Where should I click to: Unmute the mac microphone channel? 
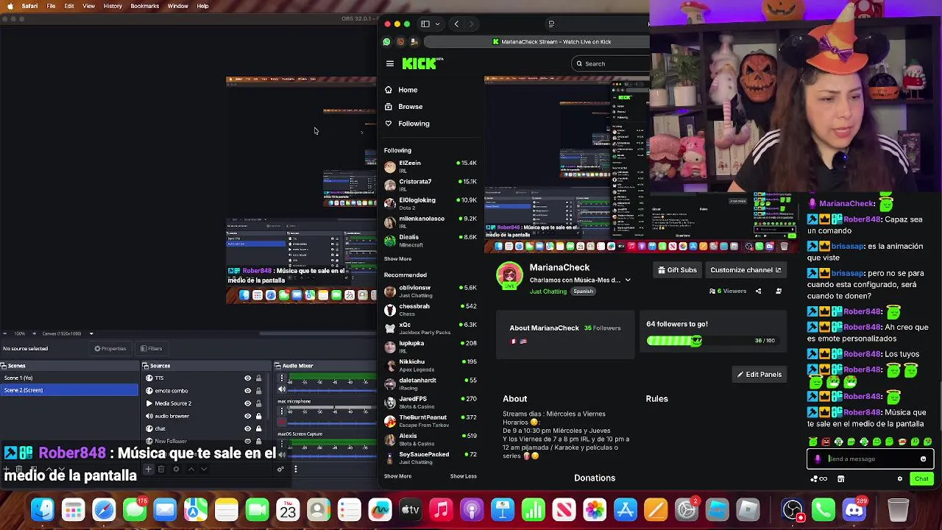pos(281,422)
